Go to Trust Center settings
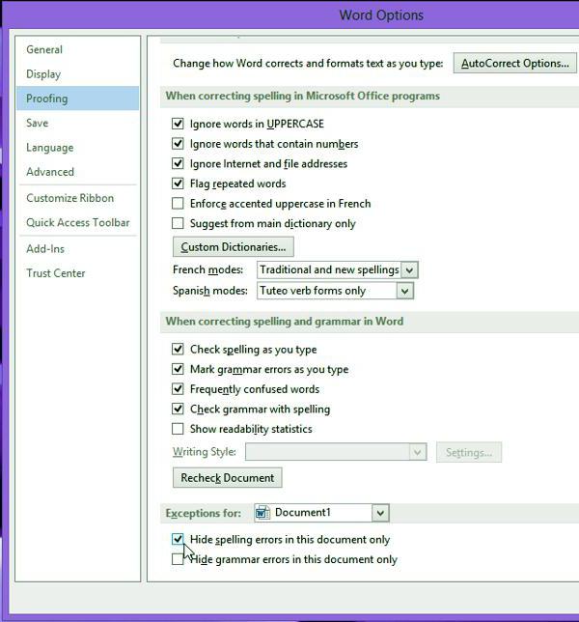 (x=56, y=273)
